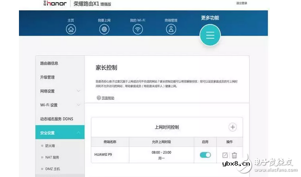The image size is (301, 177).
Task: Open the 终端管理 user icon
Action: 171,29
